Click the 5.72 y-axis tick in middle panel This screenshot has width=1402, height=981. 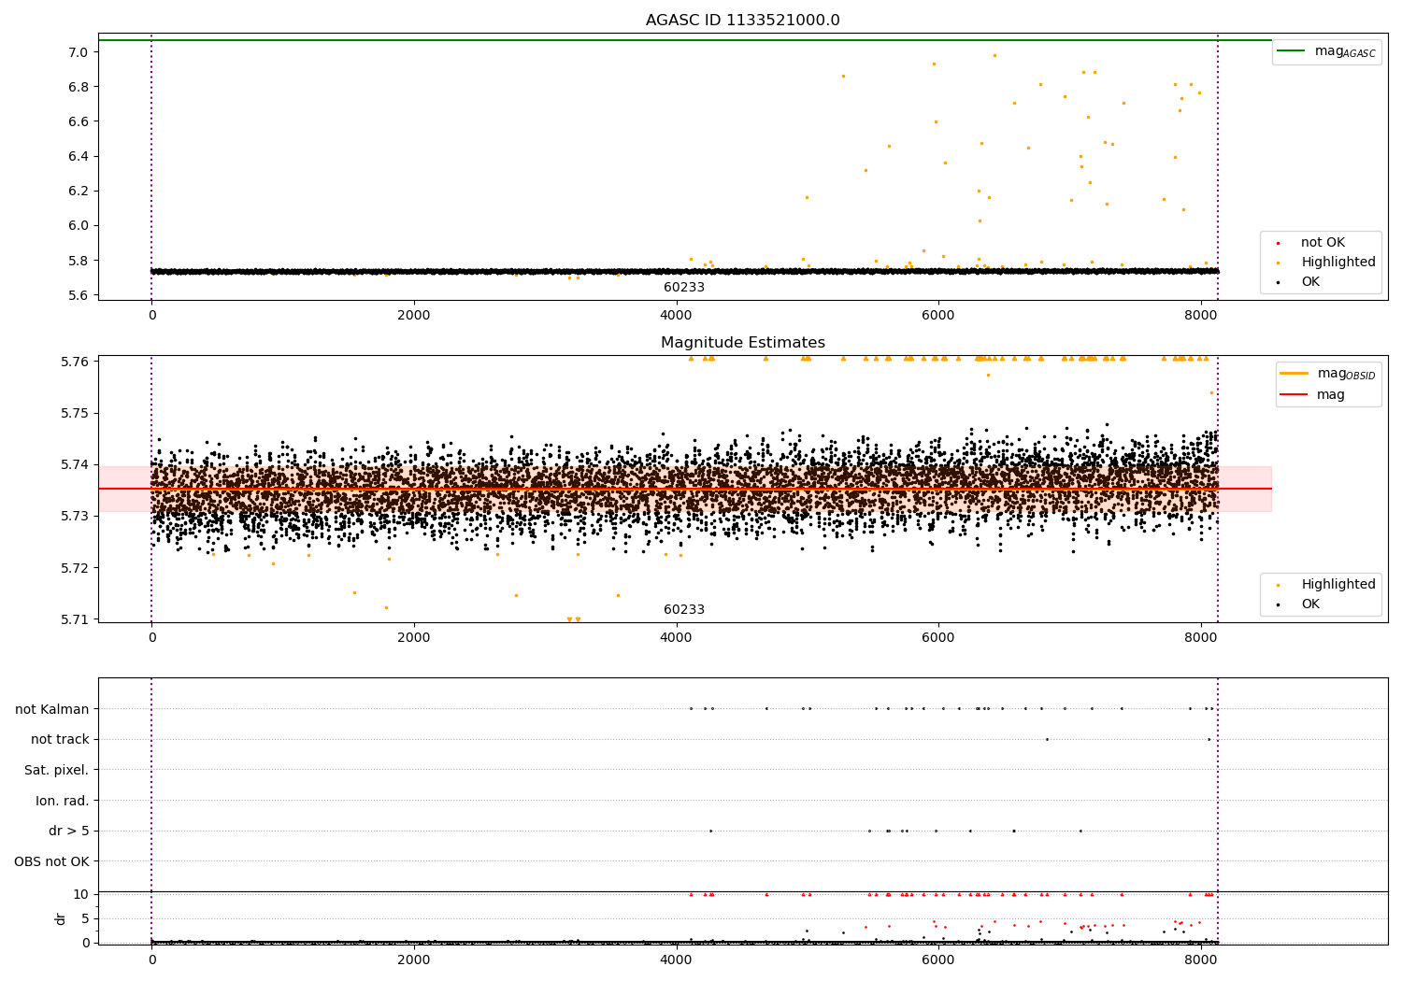(x=75, y=568)
